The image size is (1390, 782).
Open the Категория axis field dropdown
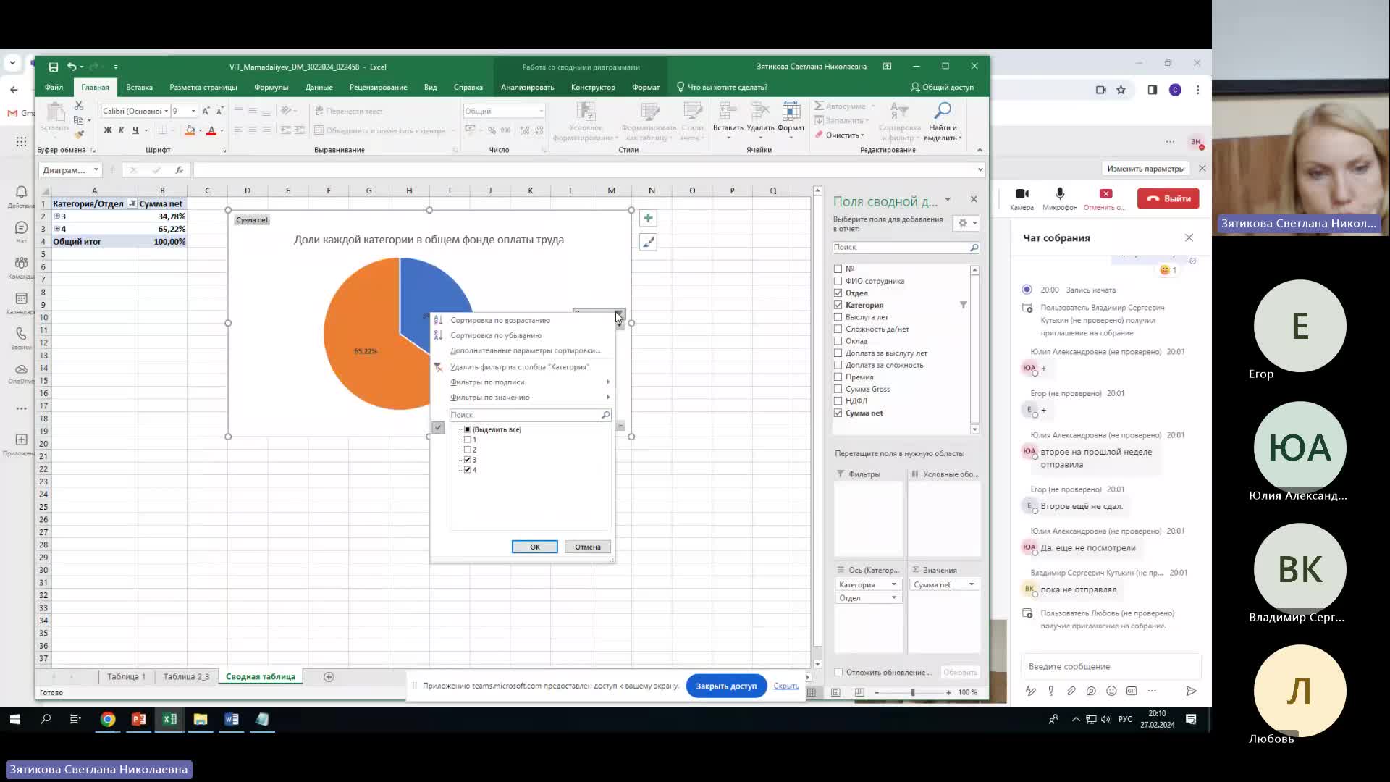(893, 585)
